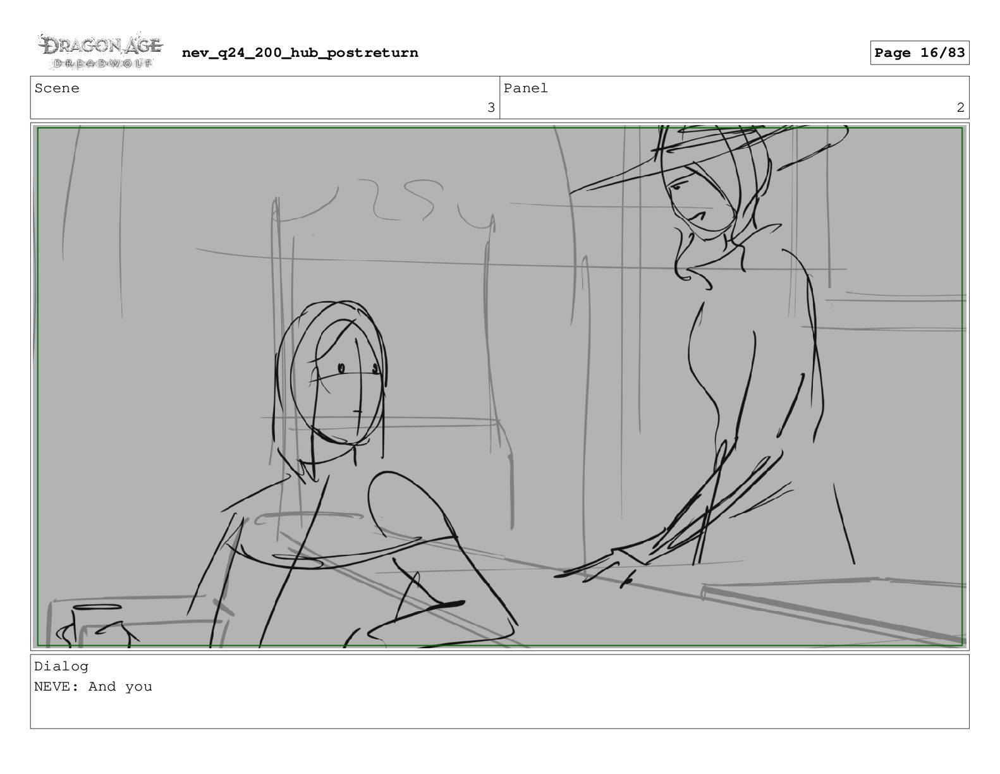Click the panel number 2
1000x774 pixels.
click(x=960, y=107)
